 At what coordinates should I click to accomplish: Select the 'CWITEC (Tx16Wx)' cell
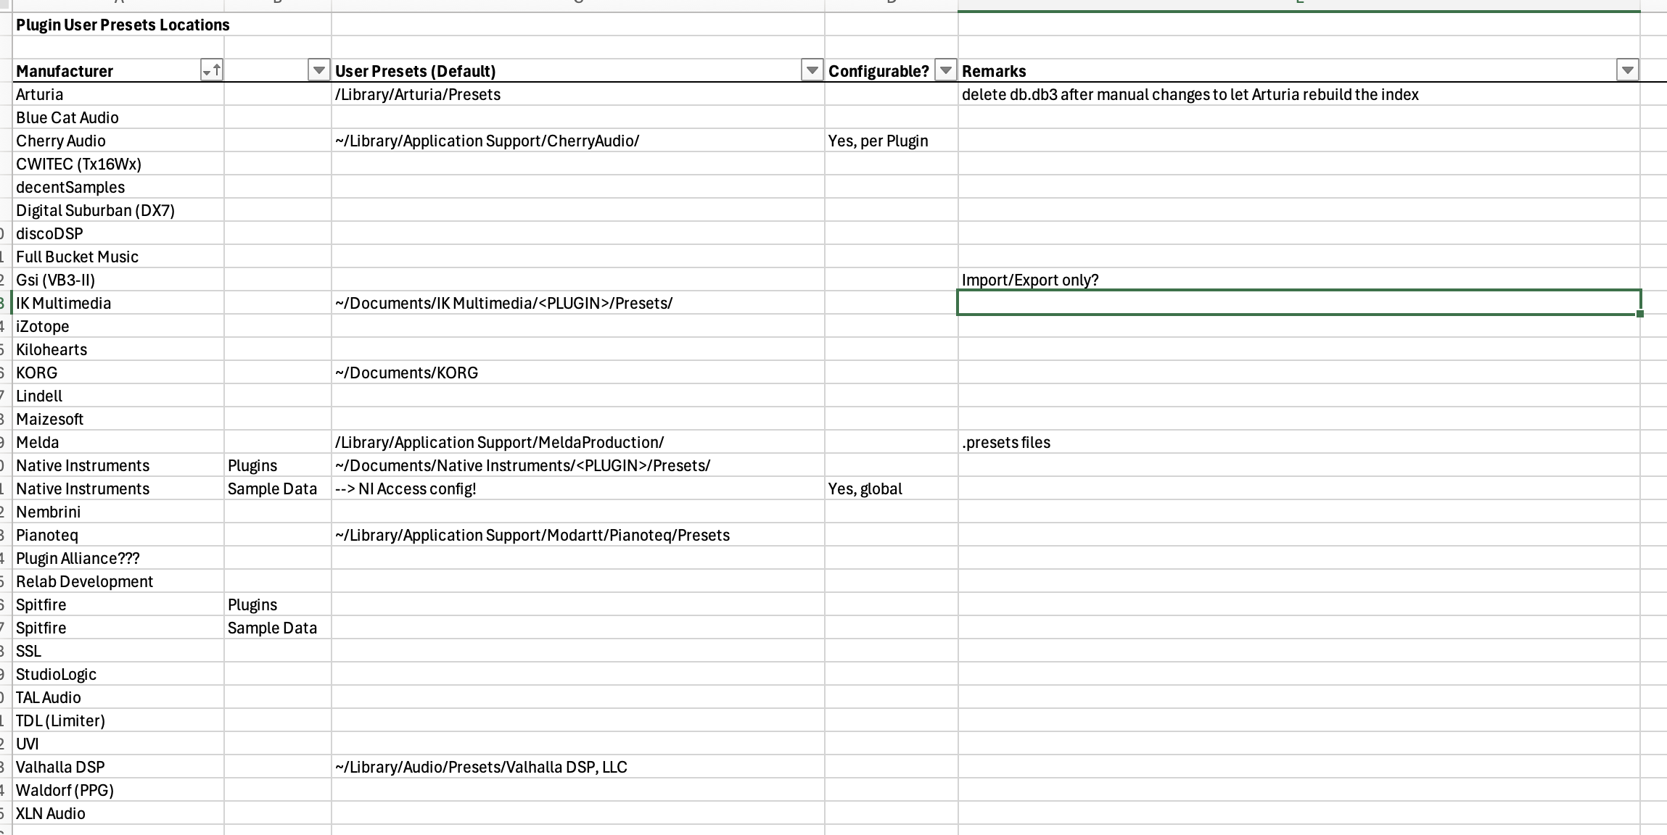[x=118, y=164]
